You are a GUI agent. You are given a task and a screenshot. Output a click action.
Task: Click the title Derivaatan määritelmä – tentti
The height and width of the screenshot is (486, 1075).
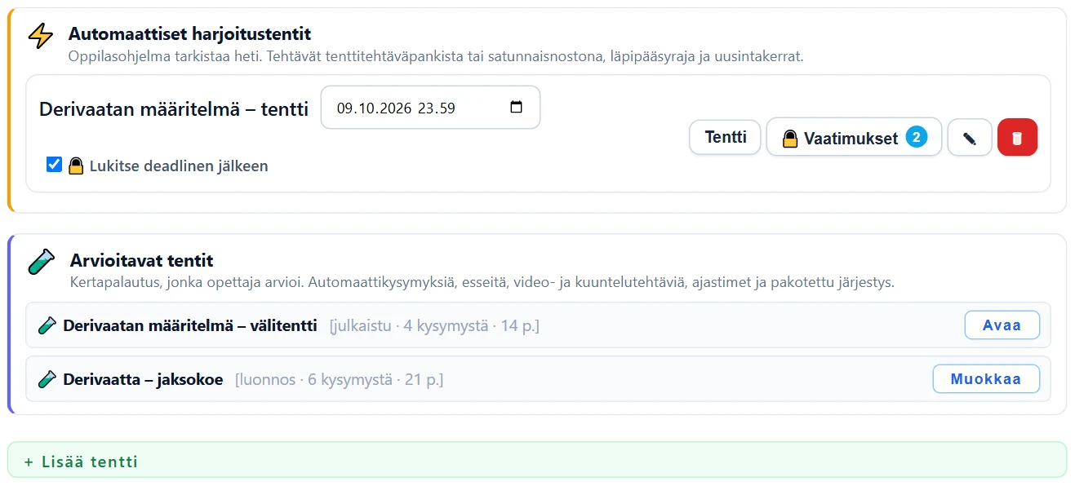pos(174,108)
